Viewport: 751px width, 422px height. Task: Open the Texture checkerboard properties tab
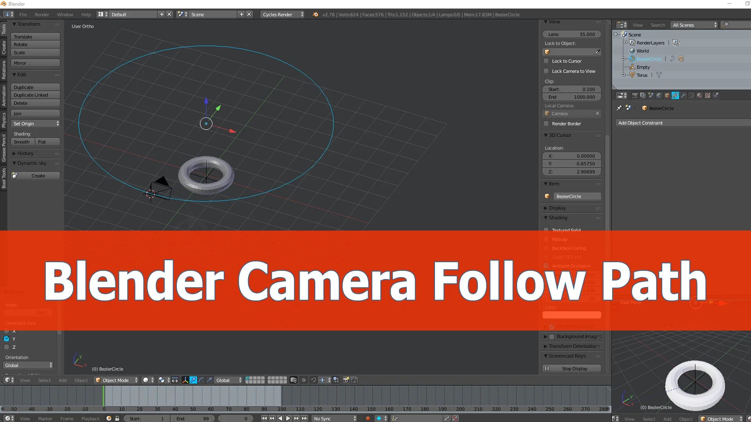pyautogui.click(x=708, y=95)
